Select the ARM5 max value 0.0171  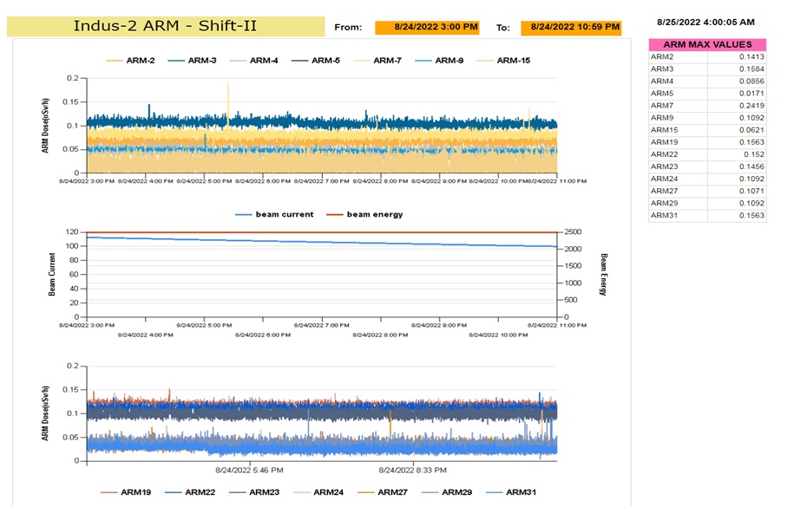tap(751, 93)
